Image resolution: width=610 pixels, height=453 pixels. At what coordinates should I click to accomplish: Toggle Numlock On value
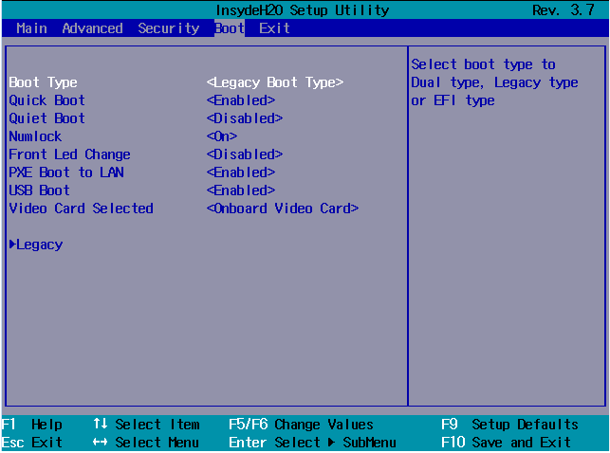(222, 136)
